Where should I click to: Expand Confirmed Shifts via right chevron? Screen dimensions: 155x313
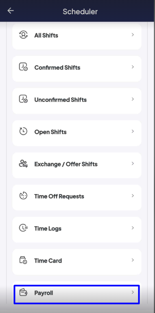pos(133,67)
